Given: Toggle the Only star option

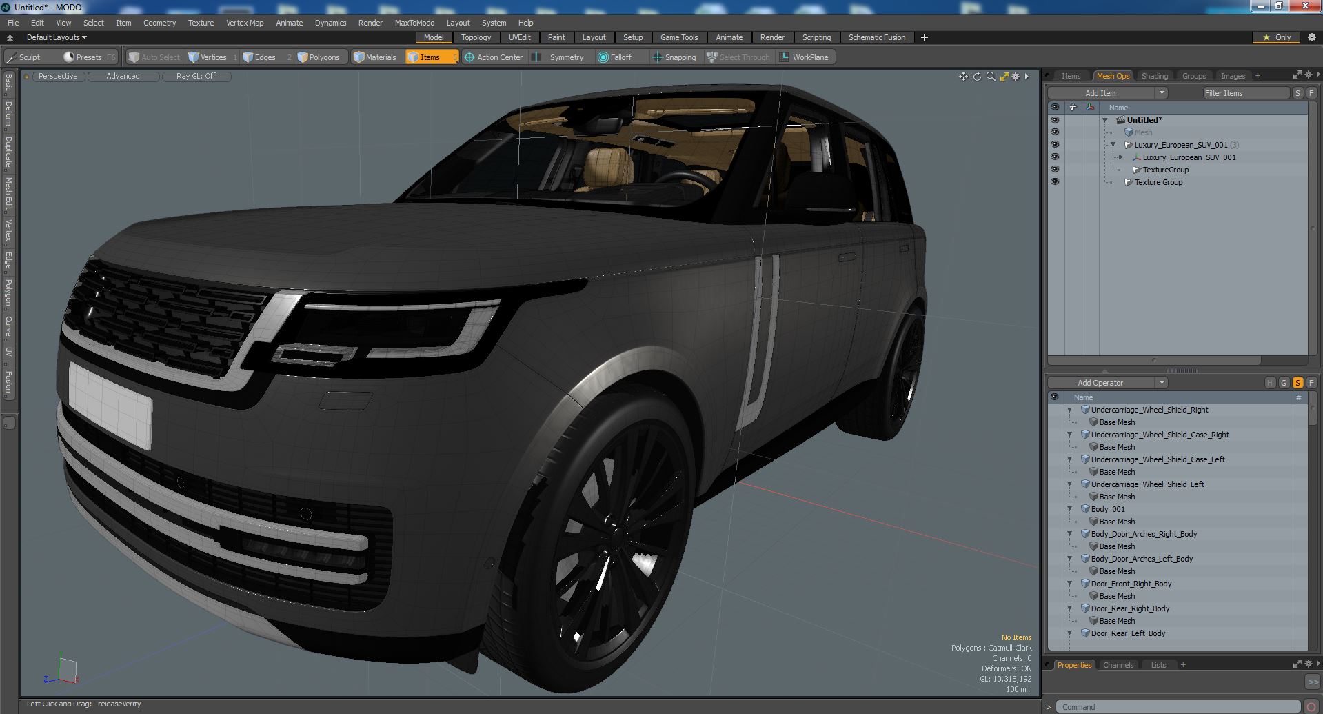Looking at the screenshot, I should pyautogui.click(x=1276, y=37).
